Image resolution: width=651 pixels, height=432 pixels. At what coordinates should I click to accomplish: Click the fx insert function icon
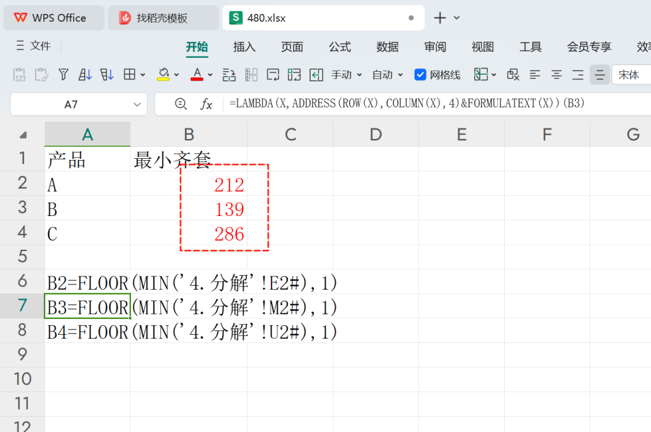point(207,104)
